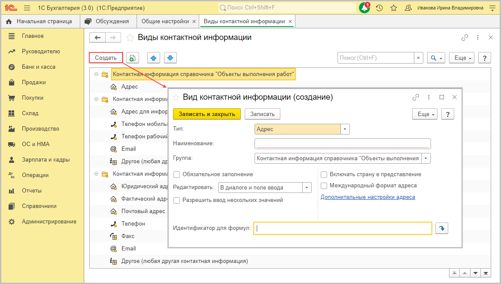501x284 pixels.
Task: Open Справочники section
Action: (39, 206)
